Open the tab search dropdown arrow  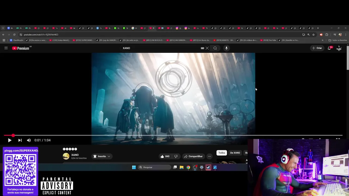3,28
